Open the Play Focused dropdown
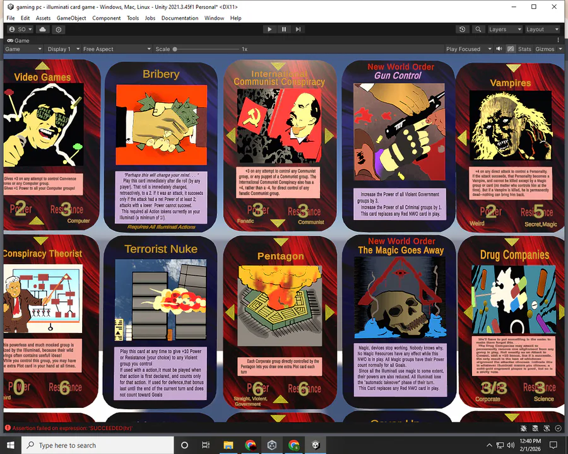Screen dimensions: 568x454 pyautogui.click(x=469, y=49)
